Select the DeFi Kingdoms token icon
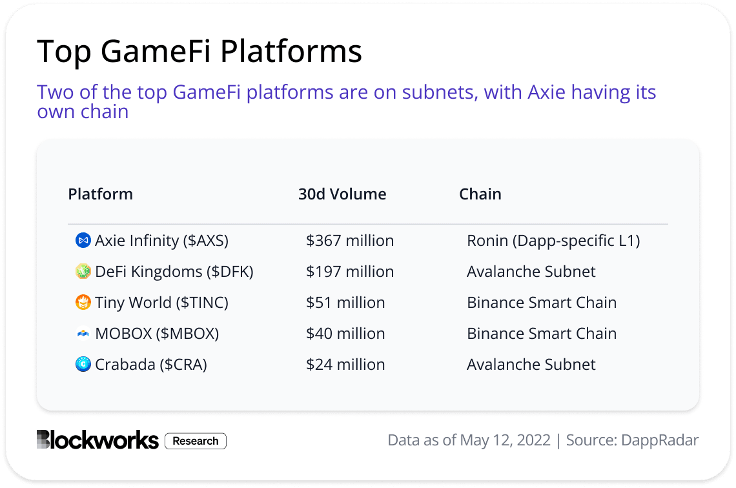Screen dimensions: 736x488 82,271
